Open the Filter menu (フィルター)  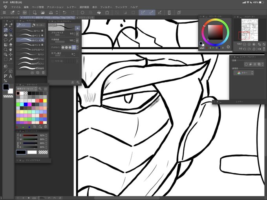[x=106, y=7]
